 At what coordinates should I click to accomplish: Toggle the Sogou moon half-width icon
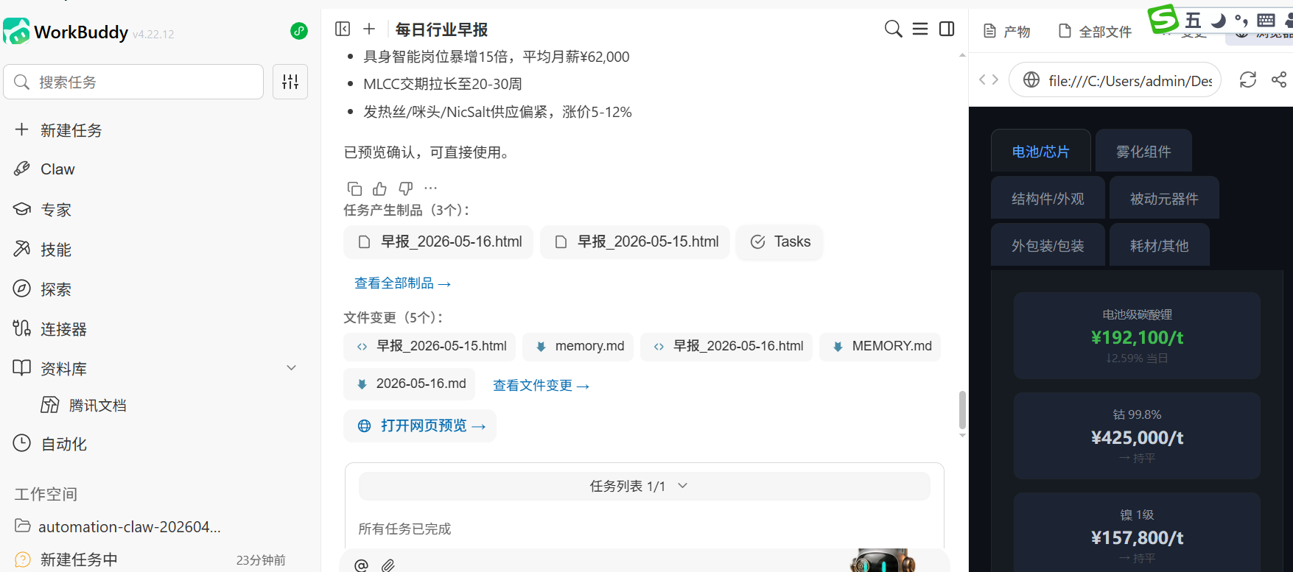(1219, 21)
